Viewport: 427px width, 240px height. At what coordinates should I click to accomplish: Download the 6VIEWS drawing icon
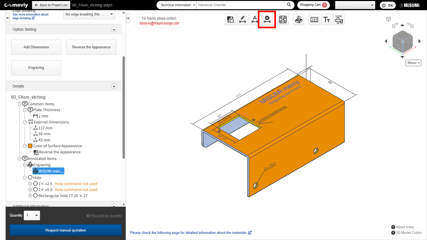pos(339,19)
